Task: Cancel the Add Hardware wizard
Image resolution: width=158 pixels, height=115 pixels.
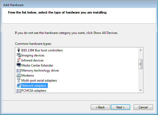Action: pos(143,107)
